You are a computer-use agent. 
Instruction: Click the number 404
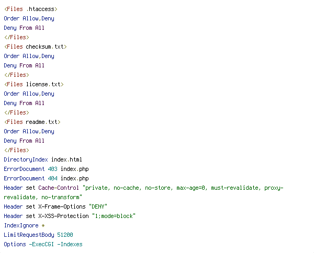[53, 178]
